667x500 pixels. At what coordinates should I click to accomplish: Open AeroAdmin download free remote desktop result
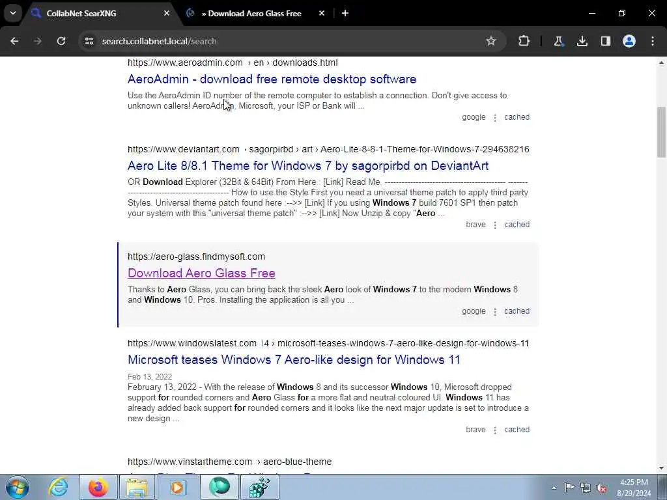click(272, 79)
